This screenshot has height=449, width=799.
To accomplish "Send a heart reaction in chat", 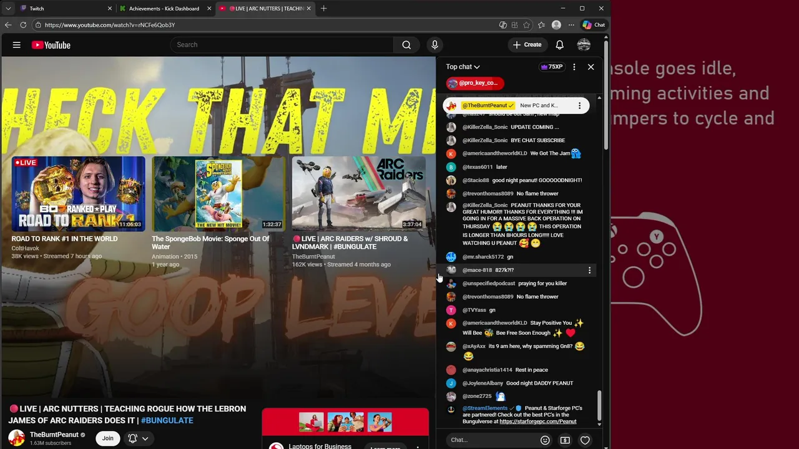I will [585, 440].
